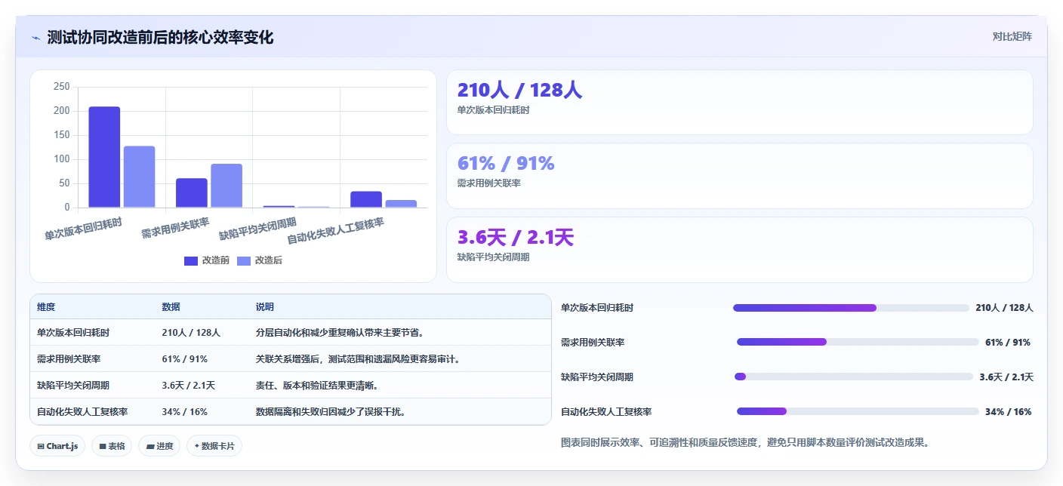
Task: Click the 自动化失败人工复核率 progress bar
Action: [858, 411]
